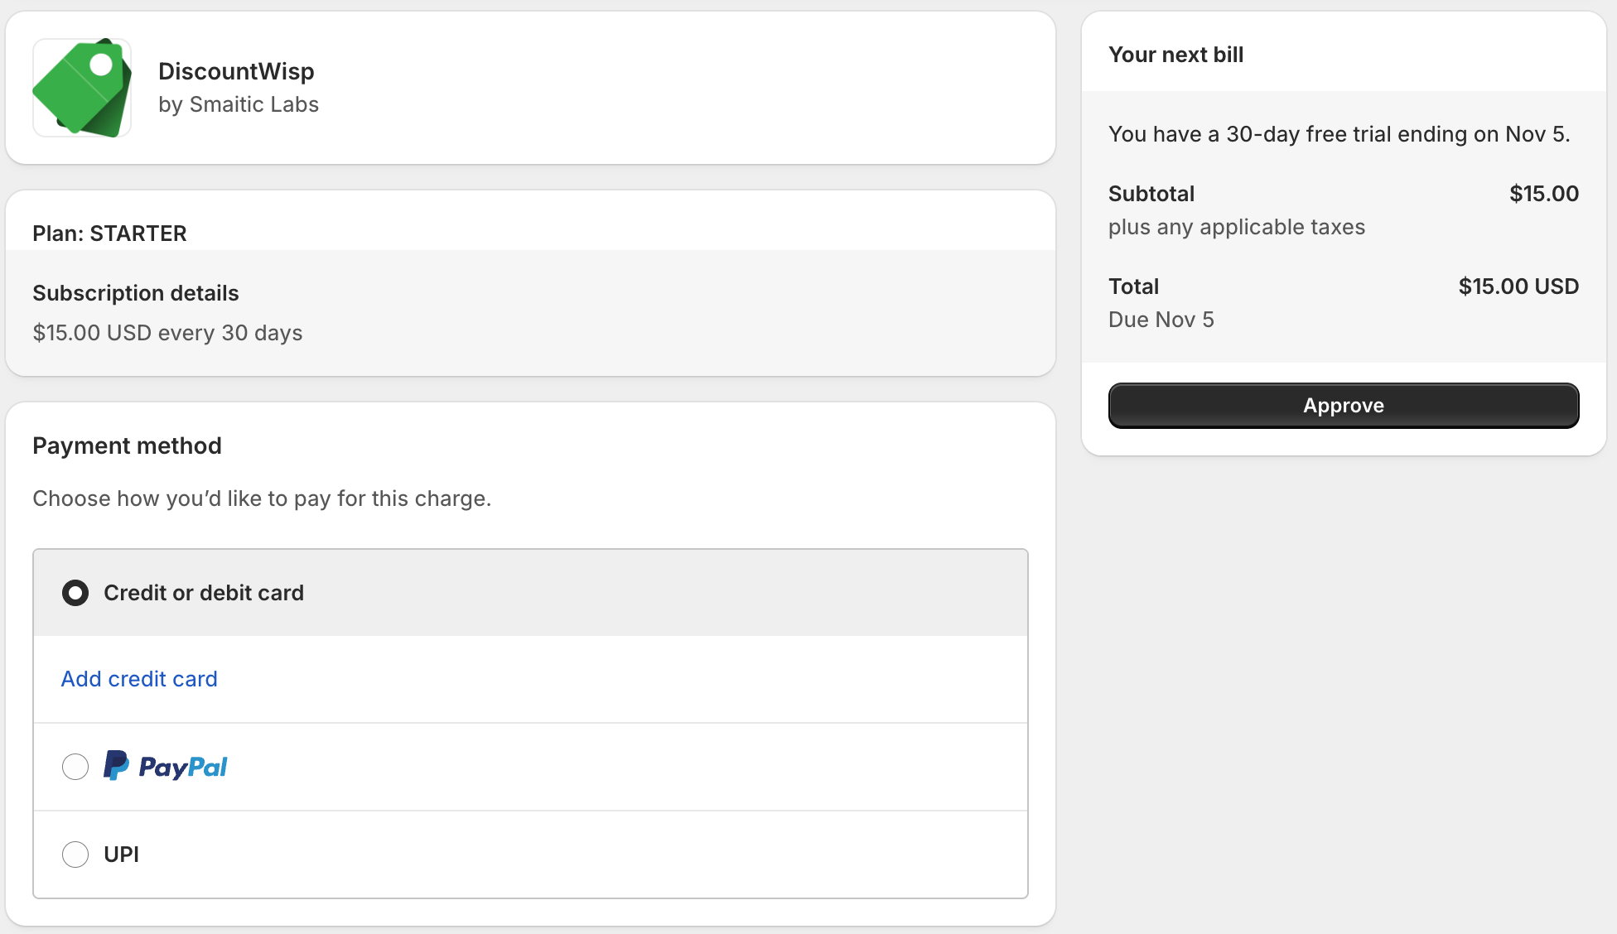1617x934 pixels.
Task: Select the Credit or debit card radio button
Action: tap(75, 593)
